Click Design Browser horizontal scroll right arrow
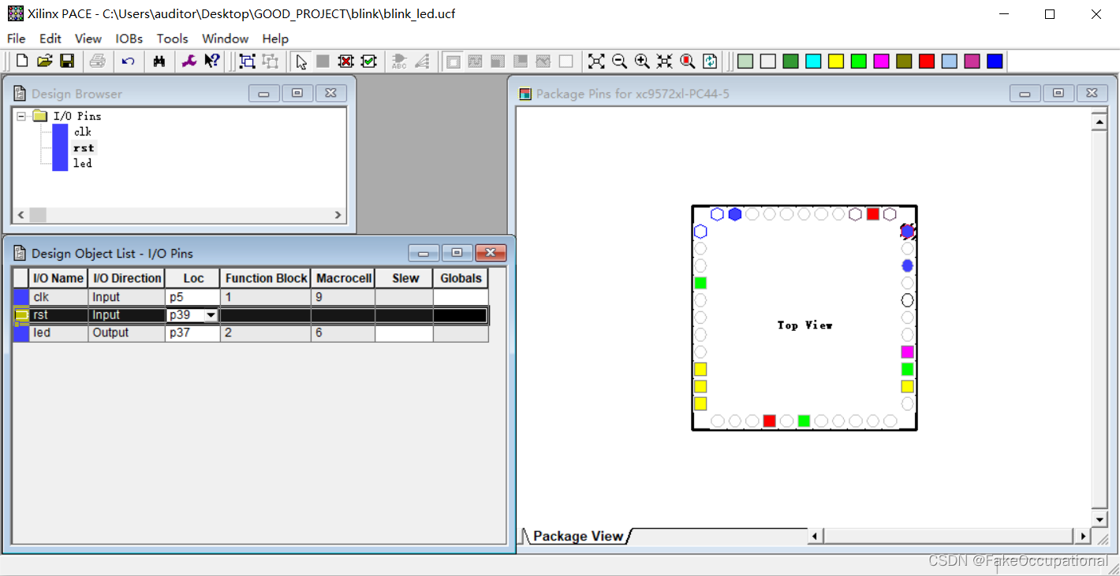This screenshot has height=576, width=1120. pos(338,215)
